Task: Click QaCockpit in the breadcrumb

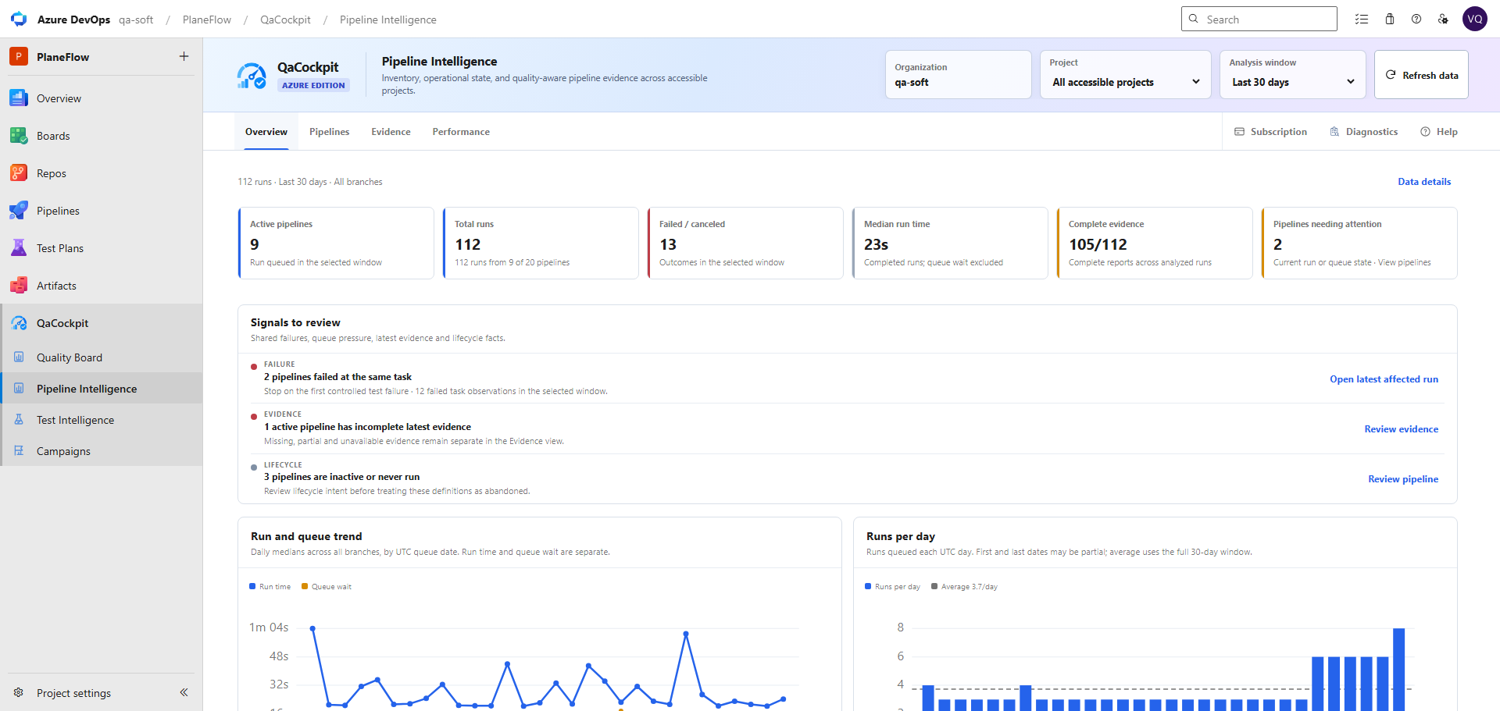Action: (x=285, y=20)
